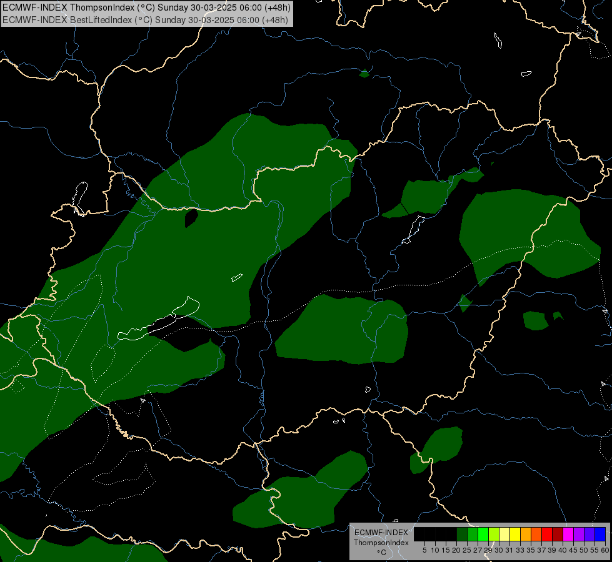
Task: Click the bright green 27–29 legend swatch
Action: pos(483,534)
